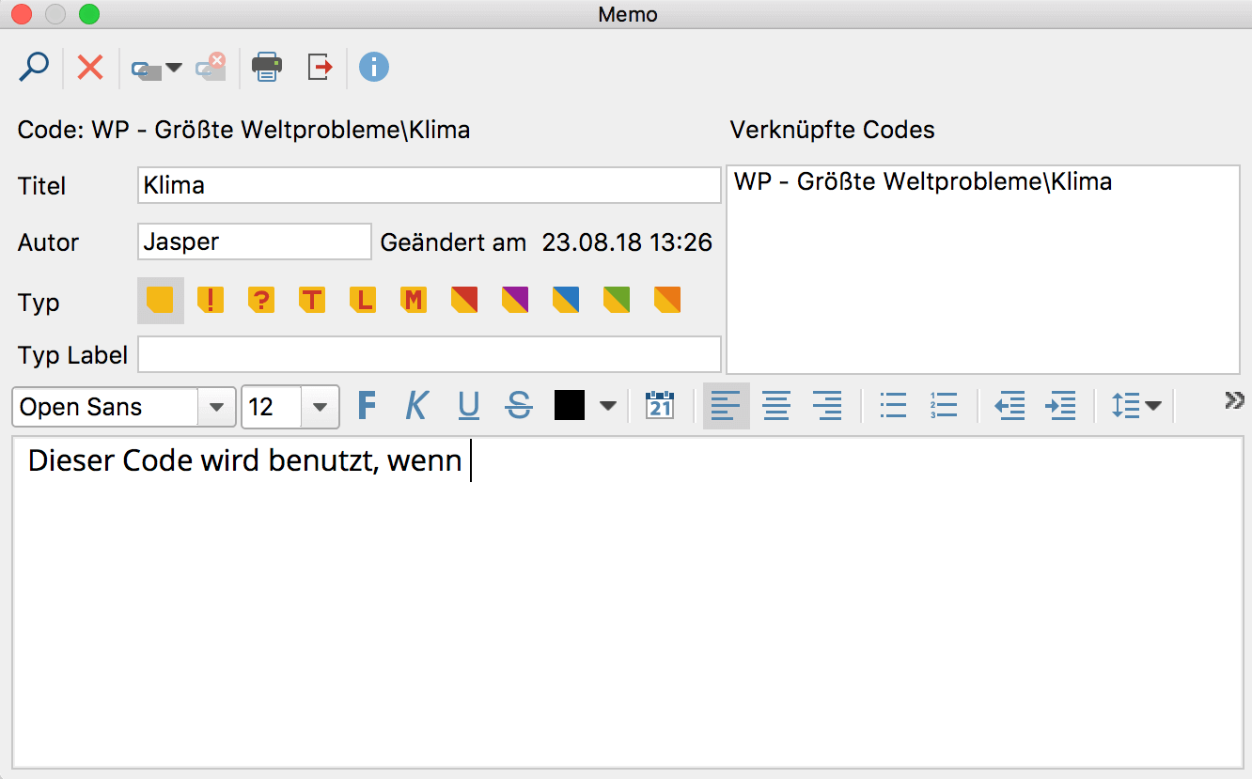Screen dimensions: 1252x779
Task: Click the print memo icon
Action: pos(267,68)
